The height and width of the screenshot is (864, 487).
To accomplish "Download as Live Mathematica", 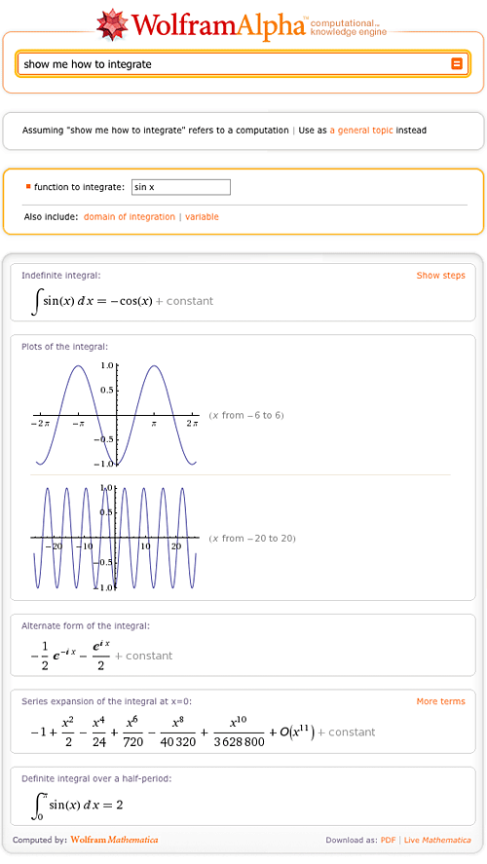I will (x=437, y=841).
